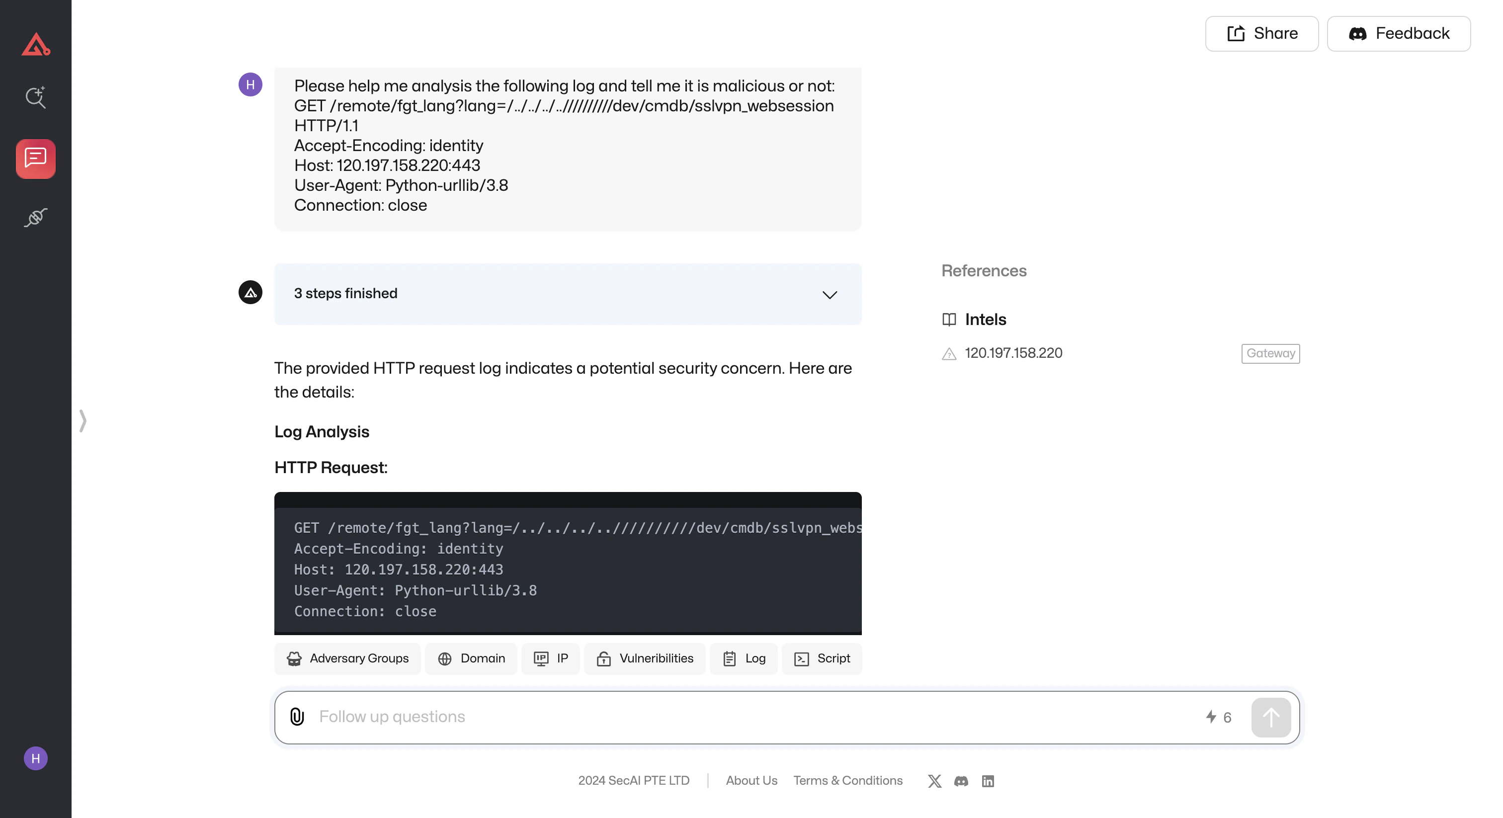The image size is (1503, 818).
Task: Click the SecAI logo icon
Action: pyautogui.click(x=36, y=45)
